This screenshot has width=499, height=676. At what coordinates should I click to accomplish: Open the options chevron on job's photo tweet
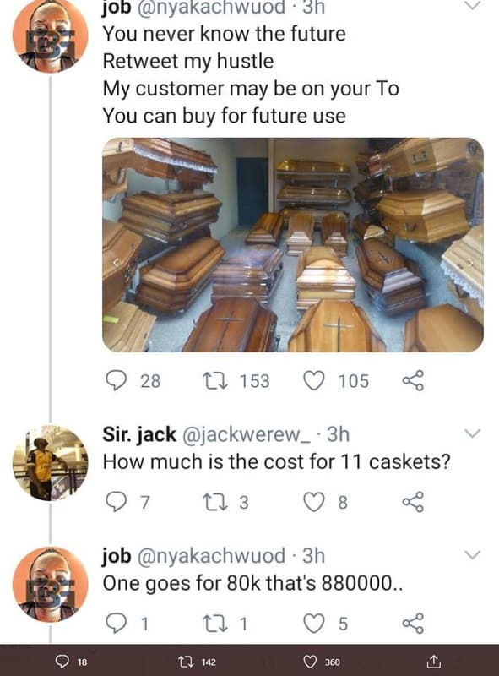tap(470, 4)
